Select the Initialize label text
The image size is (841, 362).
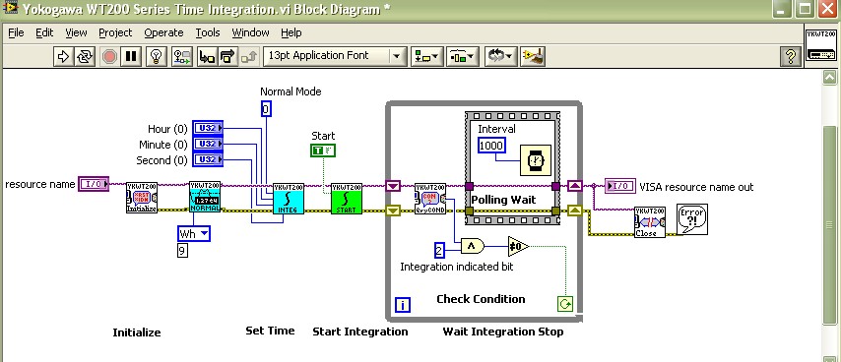(x=137, y=332)
